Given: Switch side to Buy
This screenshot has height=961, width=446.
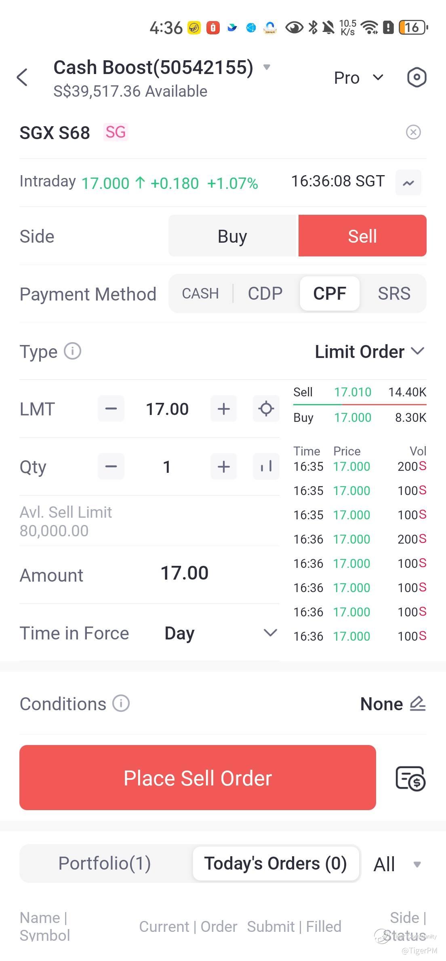Looking at the screenshot, I should click(232, 236).
